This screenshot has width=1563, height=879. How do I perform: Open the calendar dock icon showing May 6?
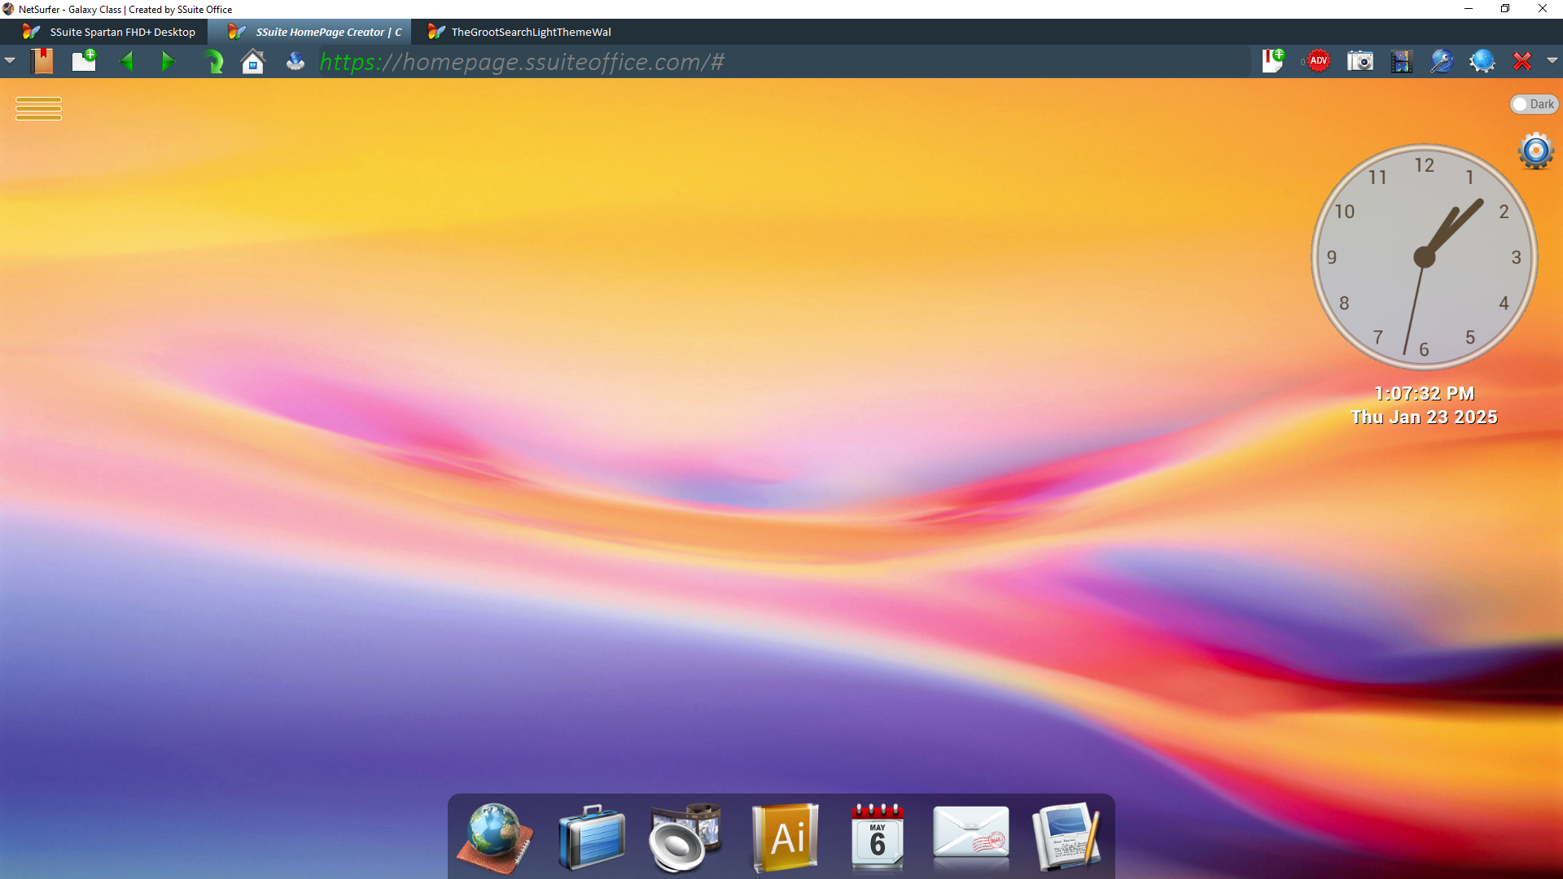click(x=877, y=837)
